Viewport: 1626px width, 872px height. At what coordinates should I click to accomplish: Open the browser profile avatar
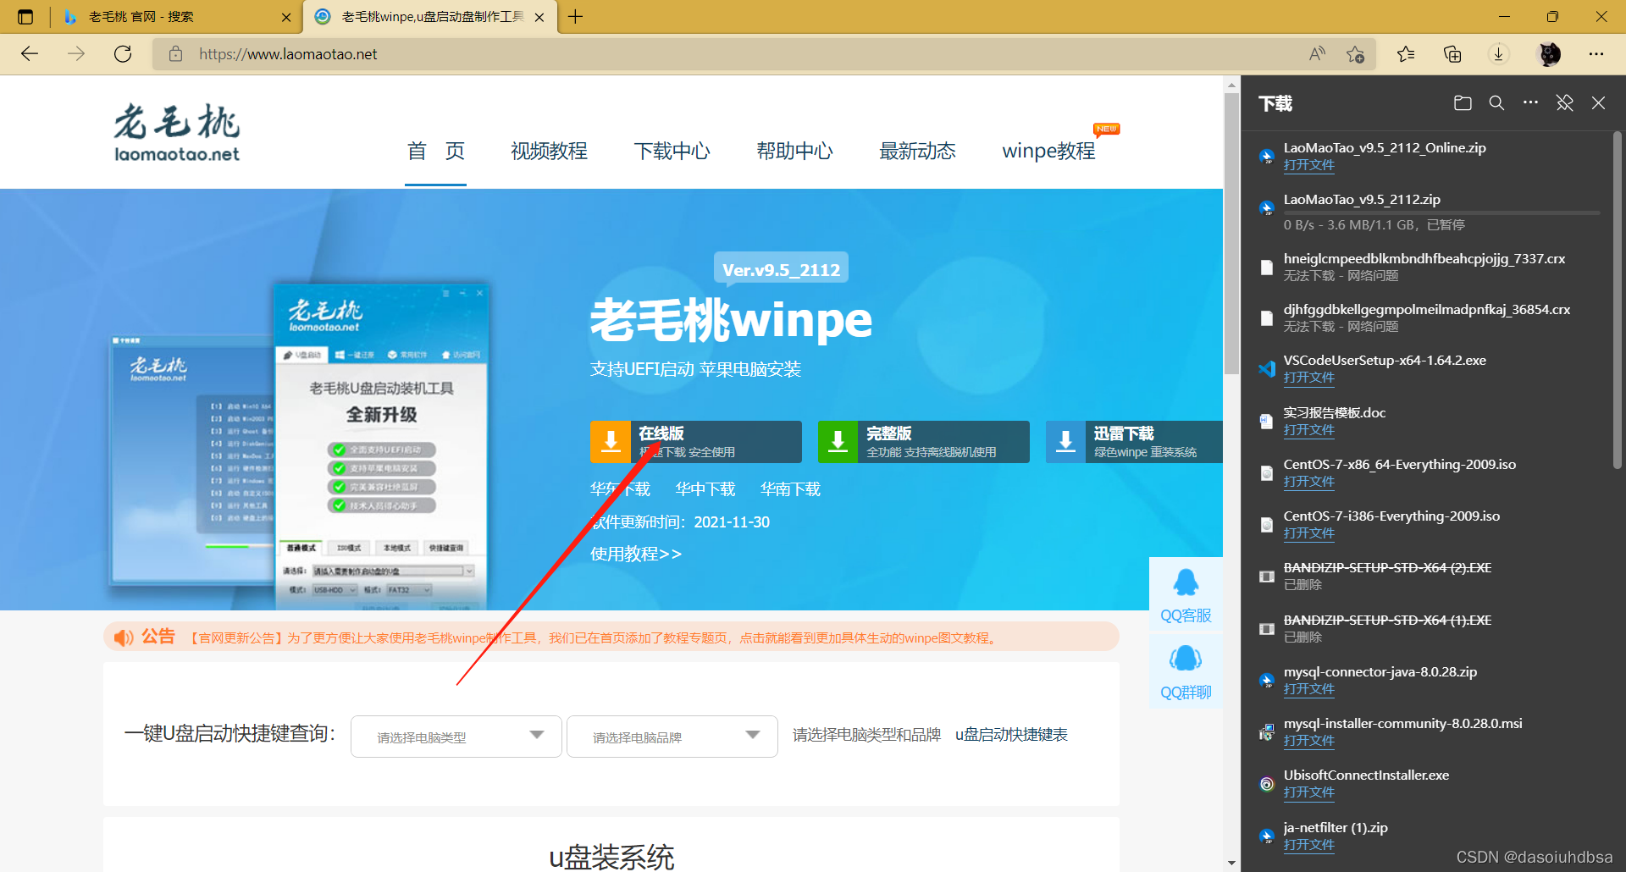click(x=1549, y=54)
